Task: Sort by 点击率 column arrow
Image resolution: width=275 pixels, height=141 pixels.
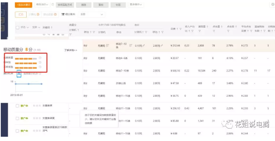Action: click(236, 27)
